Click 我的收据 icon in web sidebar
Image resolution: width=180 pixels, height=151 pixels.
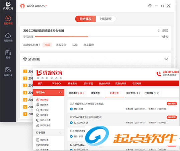[x=38, y=145]
